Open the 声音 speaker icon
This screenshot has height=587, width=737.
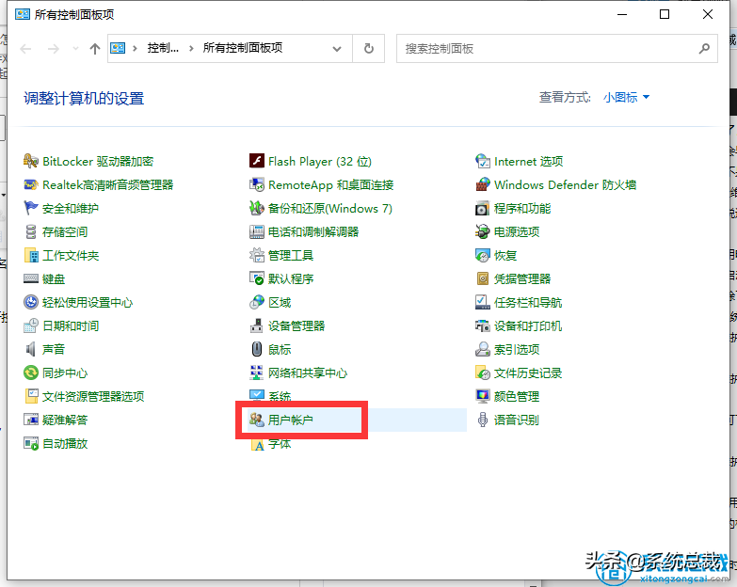[31, 349]
